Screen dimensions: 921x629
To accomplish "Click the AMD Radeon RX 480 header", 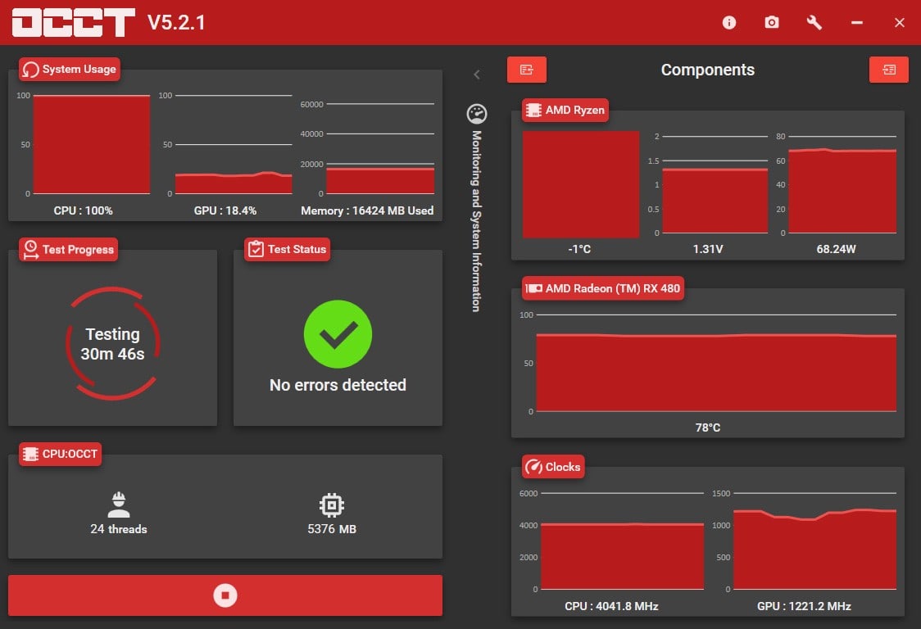I will pyautogui.click(x=602, y=288).
